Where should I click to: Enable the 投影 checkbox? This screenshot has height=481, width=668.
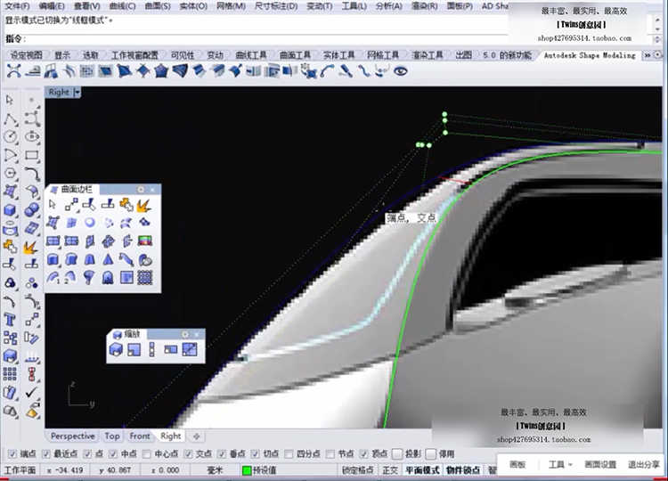point(396,454)
